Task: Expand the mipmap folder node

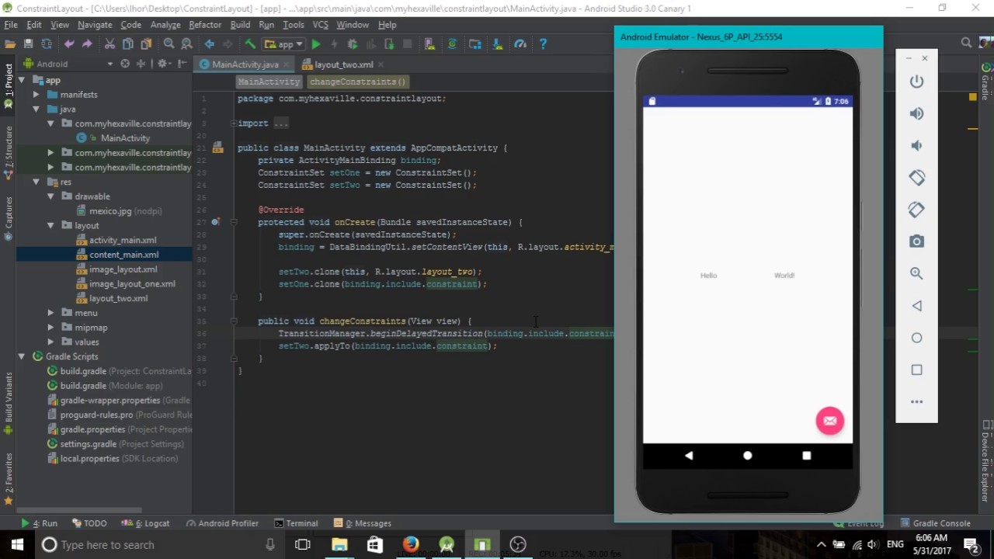Action: [50, 328]
